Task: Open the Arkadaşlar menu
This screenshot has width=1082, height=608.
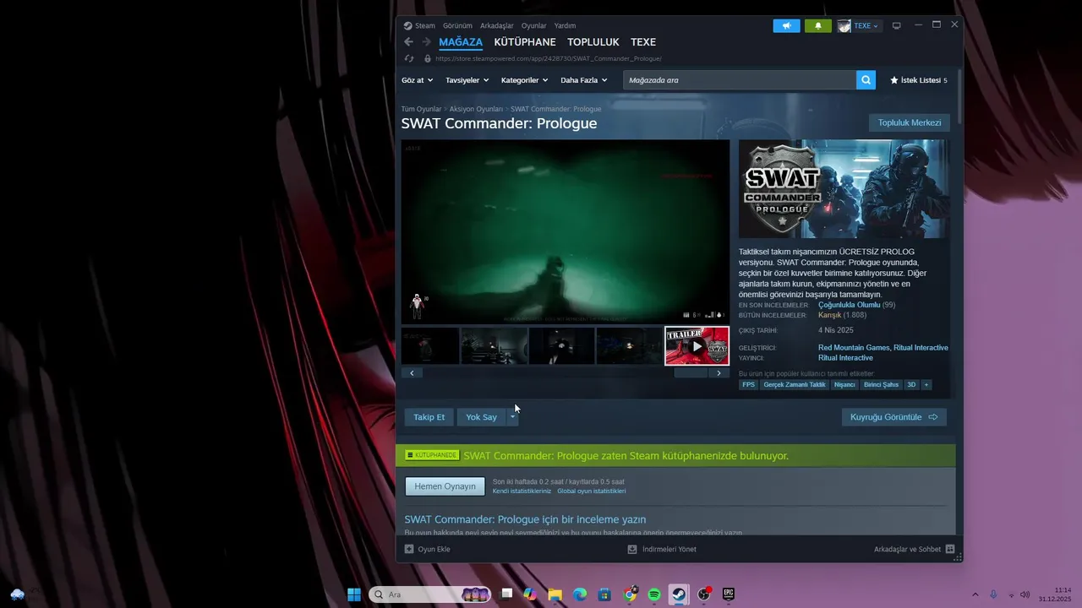Action: (x=497, y=25)
